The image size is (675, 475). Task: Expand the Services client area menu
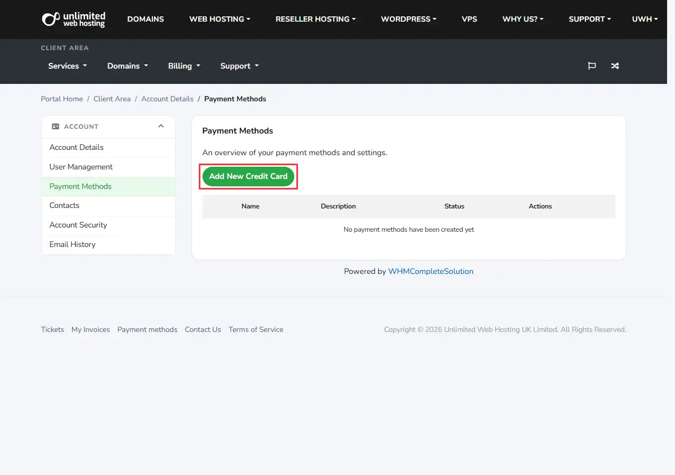pos(67,66)
